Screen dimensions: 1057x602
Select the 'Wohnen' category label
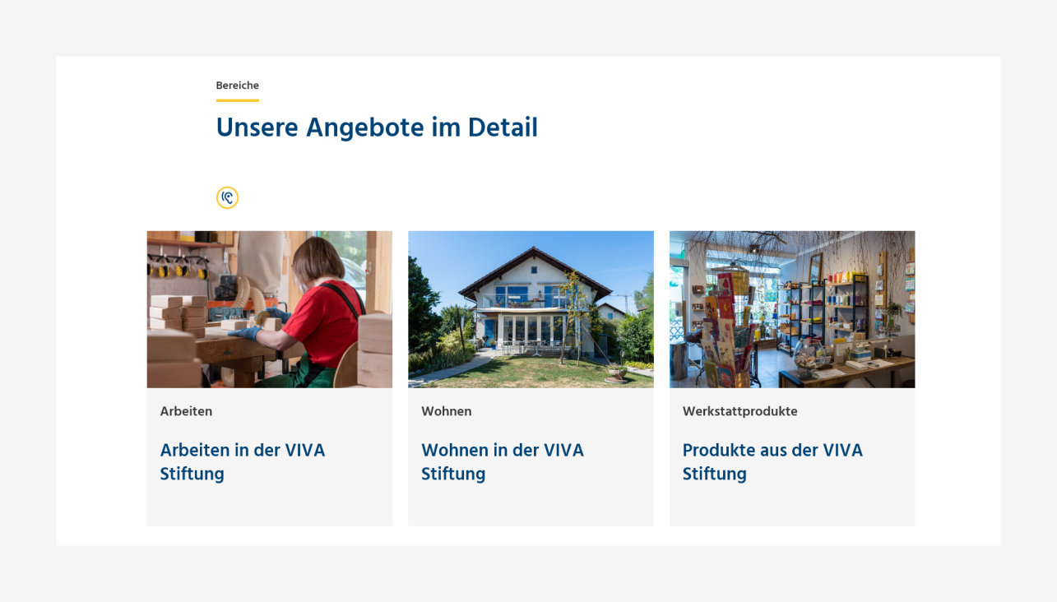(447, 411)
